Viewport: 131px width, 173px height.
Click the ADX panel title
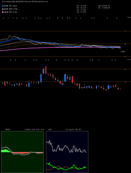[x=50, y=129]
